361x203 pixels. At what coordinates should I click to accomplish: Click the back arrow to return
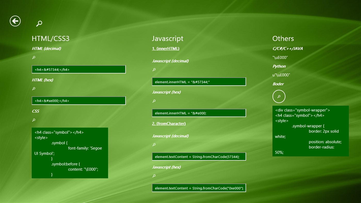pyautogui.click(x=15, y=21)
